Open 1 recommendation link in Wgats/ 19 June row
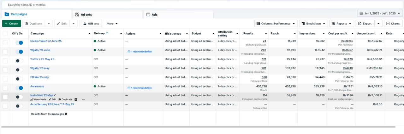The height and width of the screenshot is (134, 404). [x=140, y=52]
